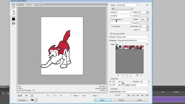Image resolution: width=185 pixels, height=104 pixels.
Task: Switch to the Optimized tab
Action: [x=29, y=5]
